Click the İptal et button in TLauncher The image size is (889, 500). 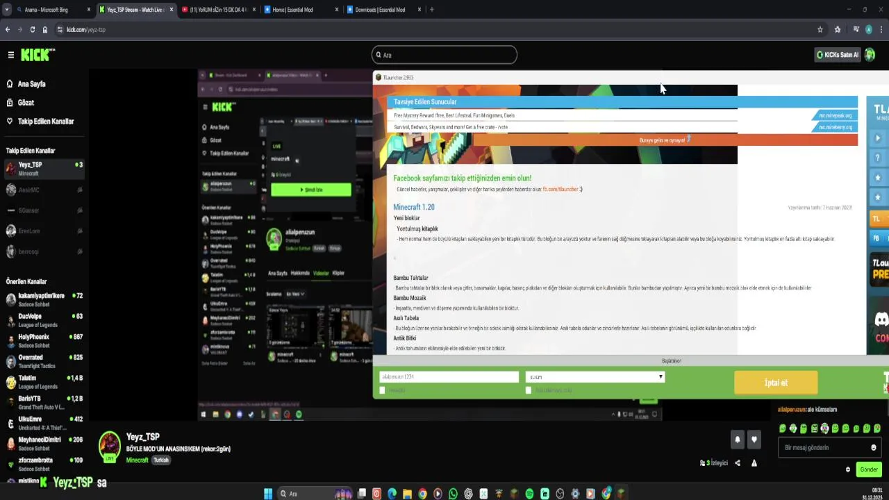tap(776, 383)
